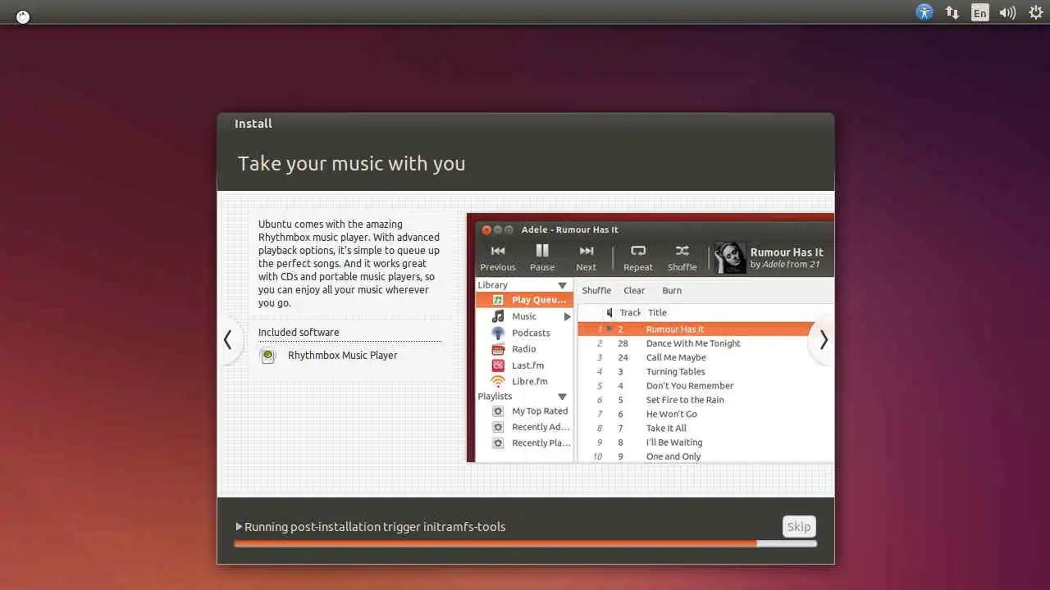Click the Rhythmbox Music Player icon
This screenshot has height=590, width=1050.
tap(267, 356)
